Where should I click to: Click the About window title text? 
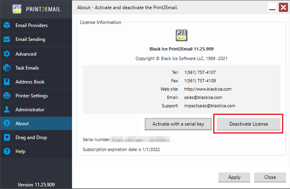(x=128, y=8)
